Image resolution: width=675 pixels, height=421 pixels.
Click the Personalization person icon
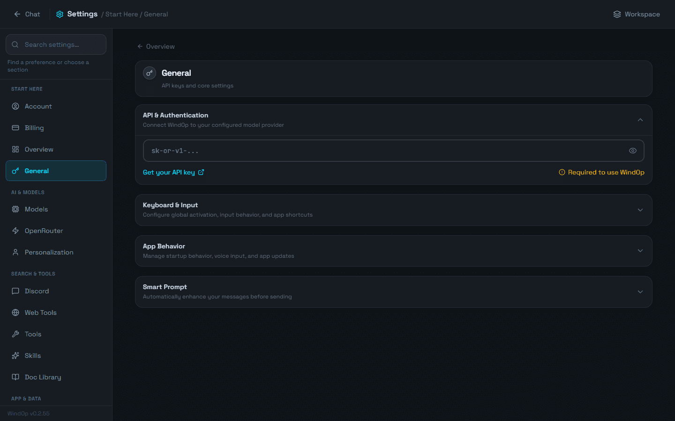(x=15, y=252)
